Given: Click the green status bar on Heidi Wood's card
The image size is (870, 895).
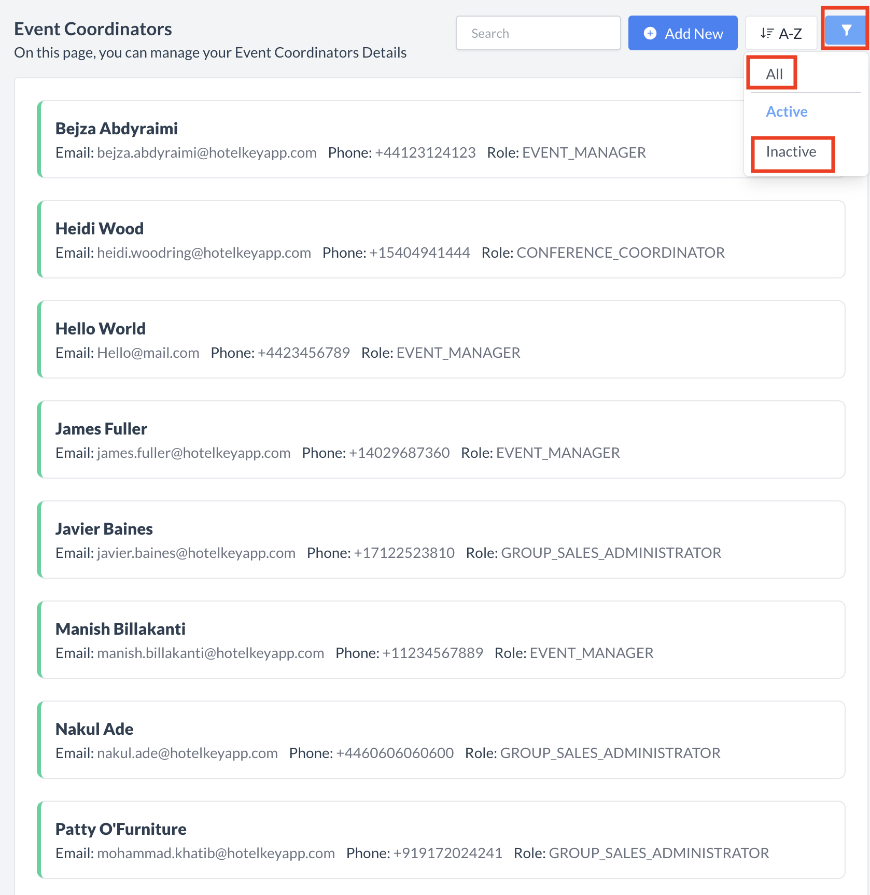Looking at the screenshot, I should pyautogui.click(x=39, y=239).
